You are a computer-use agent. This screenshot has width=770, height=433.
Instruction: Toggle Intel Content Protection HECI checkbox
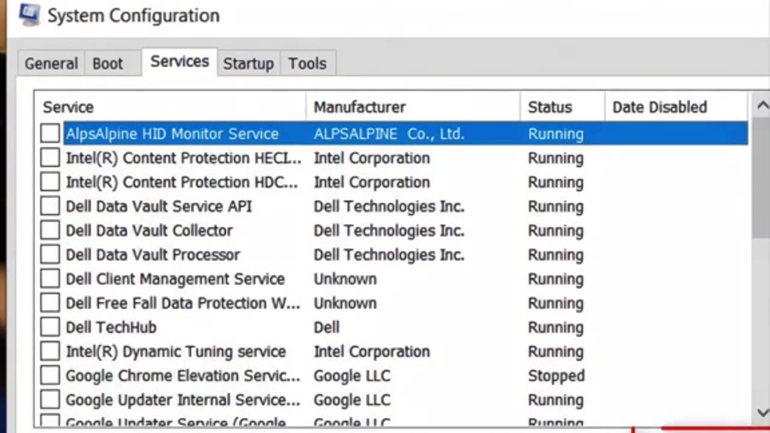pos(50,158)
